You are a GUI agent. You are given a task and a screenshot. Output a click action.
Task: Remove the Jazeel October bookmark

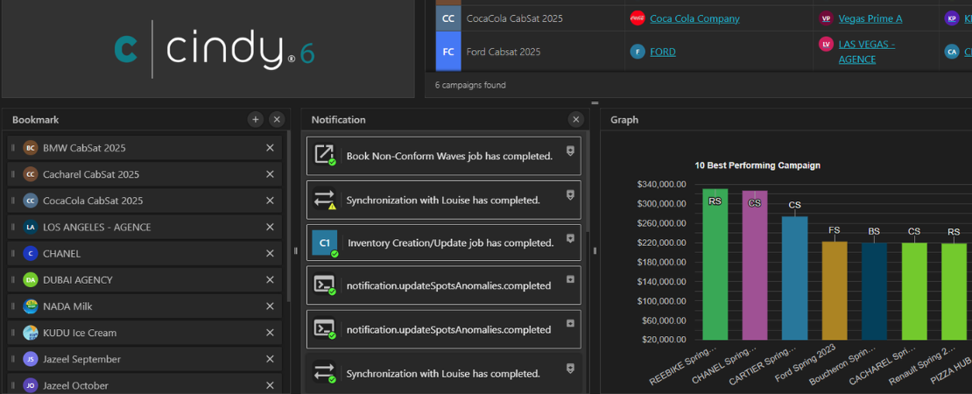coord(270,385)
